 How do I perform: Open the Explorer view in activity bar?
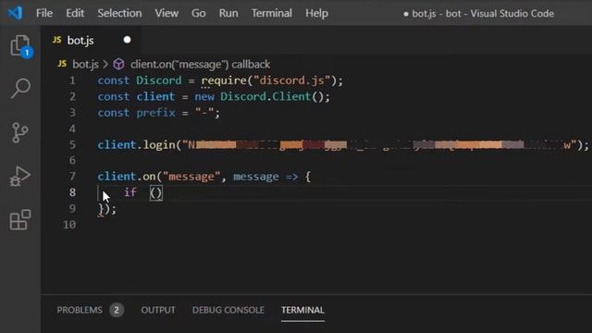(x=20, y=46)
